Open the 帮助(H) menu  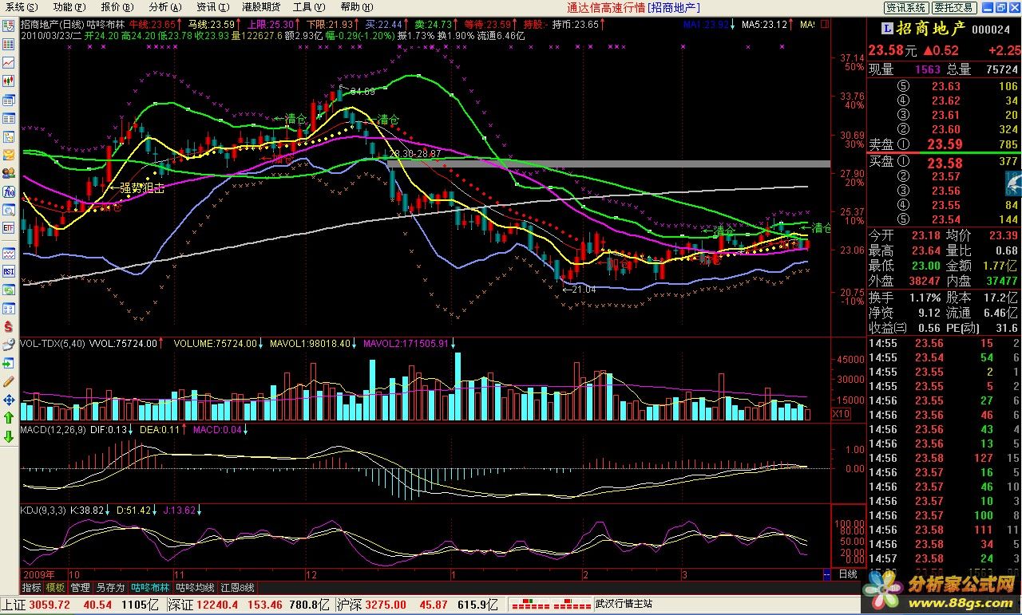[355, 6]
